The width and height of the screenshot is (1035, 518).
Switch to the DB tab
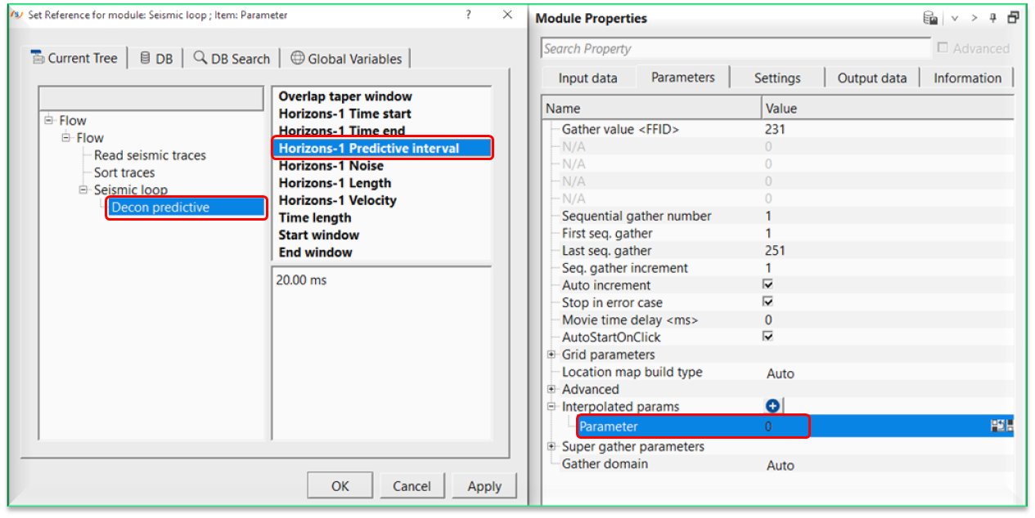[x=156, y=58]
